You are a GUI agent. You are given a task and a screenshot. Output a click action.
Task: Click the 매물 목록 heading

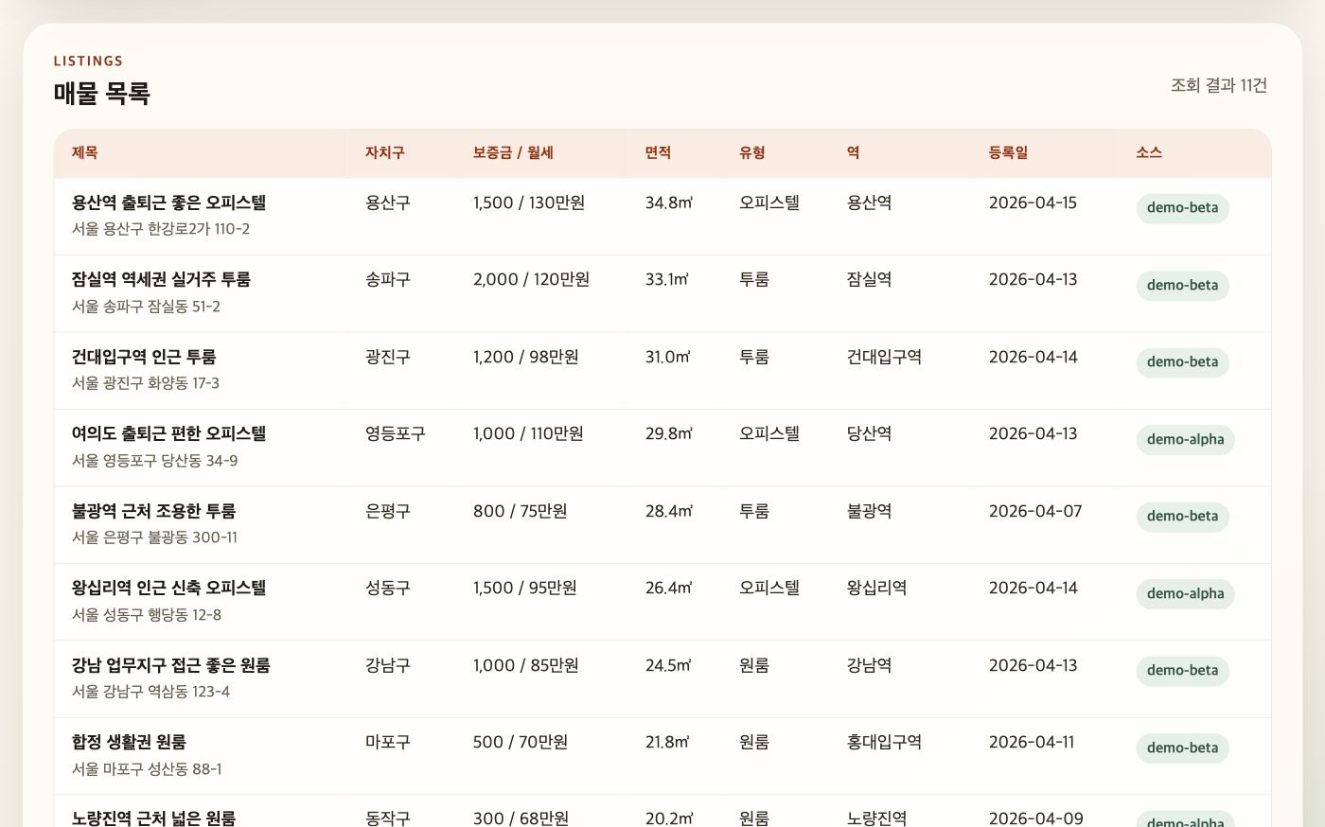click(101, 93)
